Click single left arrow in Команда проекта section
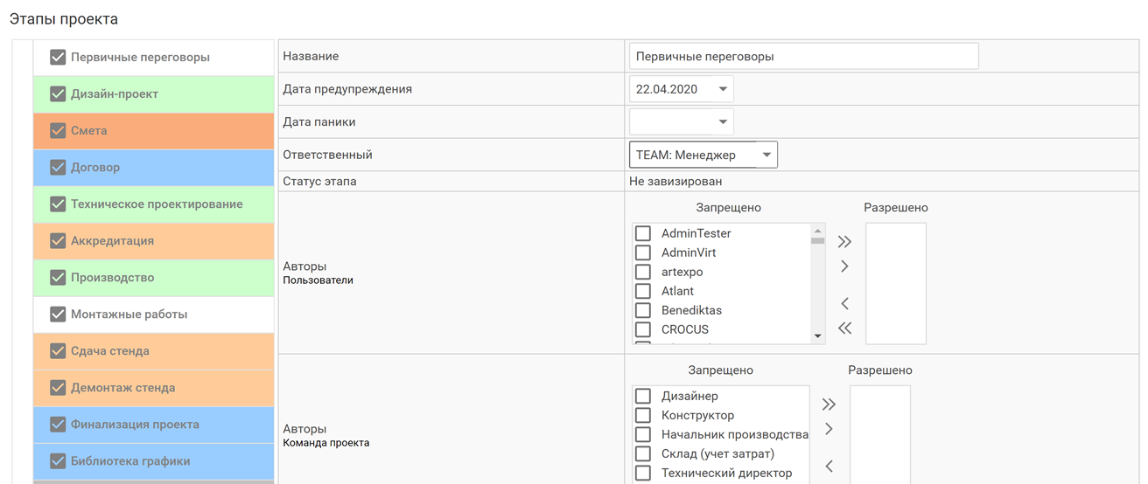Viewport: 1148px width, 484px height. (829, 466)
